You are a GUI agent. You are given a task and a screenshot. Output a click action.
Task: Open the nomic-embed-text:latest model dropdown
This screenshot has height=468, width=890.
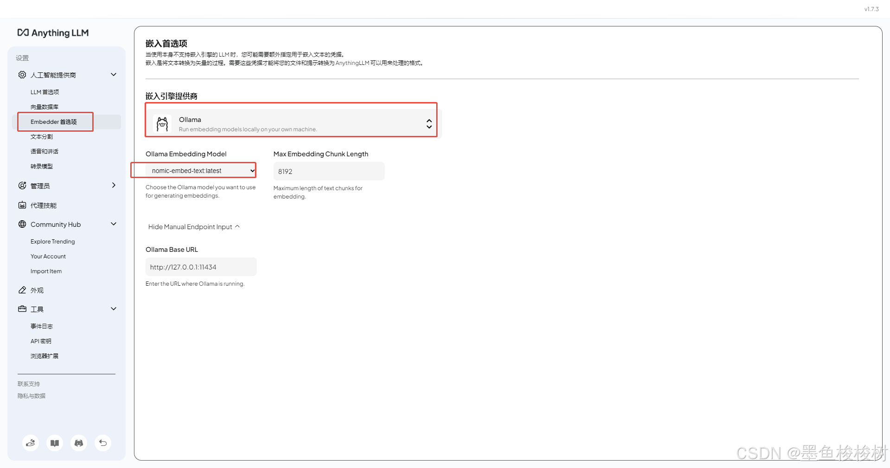point(201,171)
